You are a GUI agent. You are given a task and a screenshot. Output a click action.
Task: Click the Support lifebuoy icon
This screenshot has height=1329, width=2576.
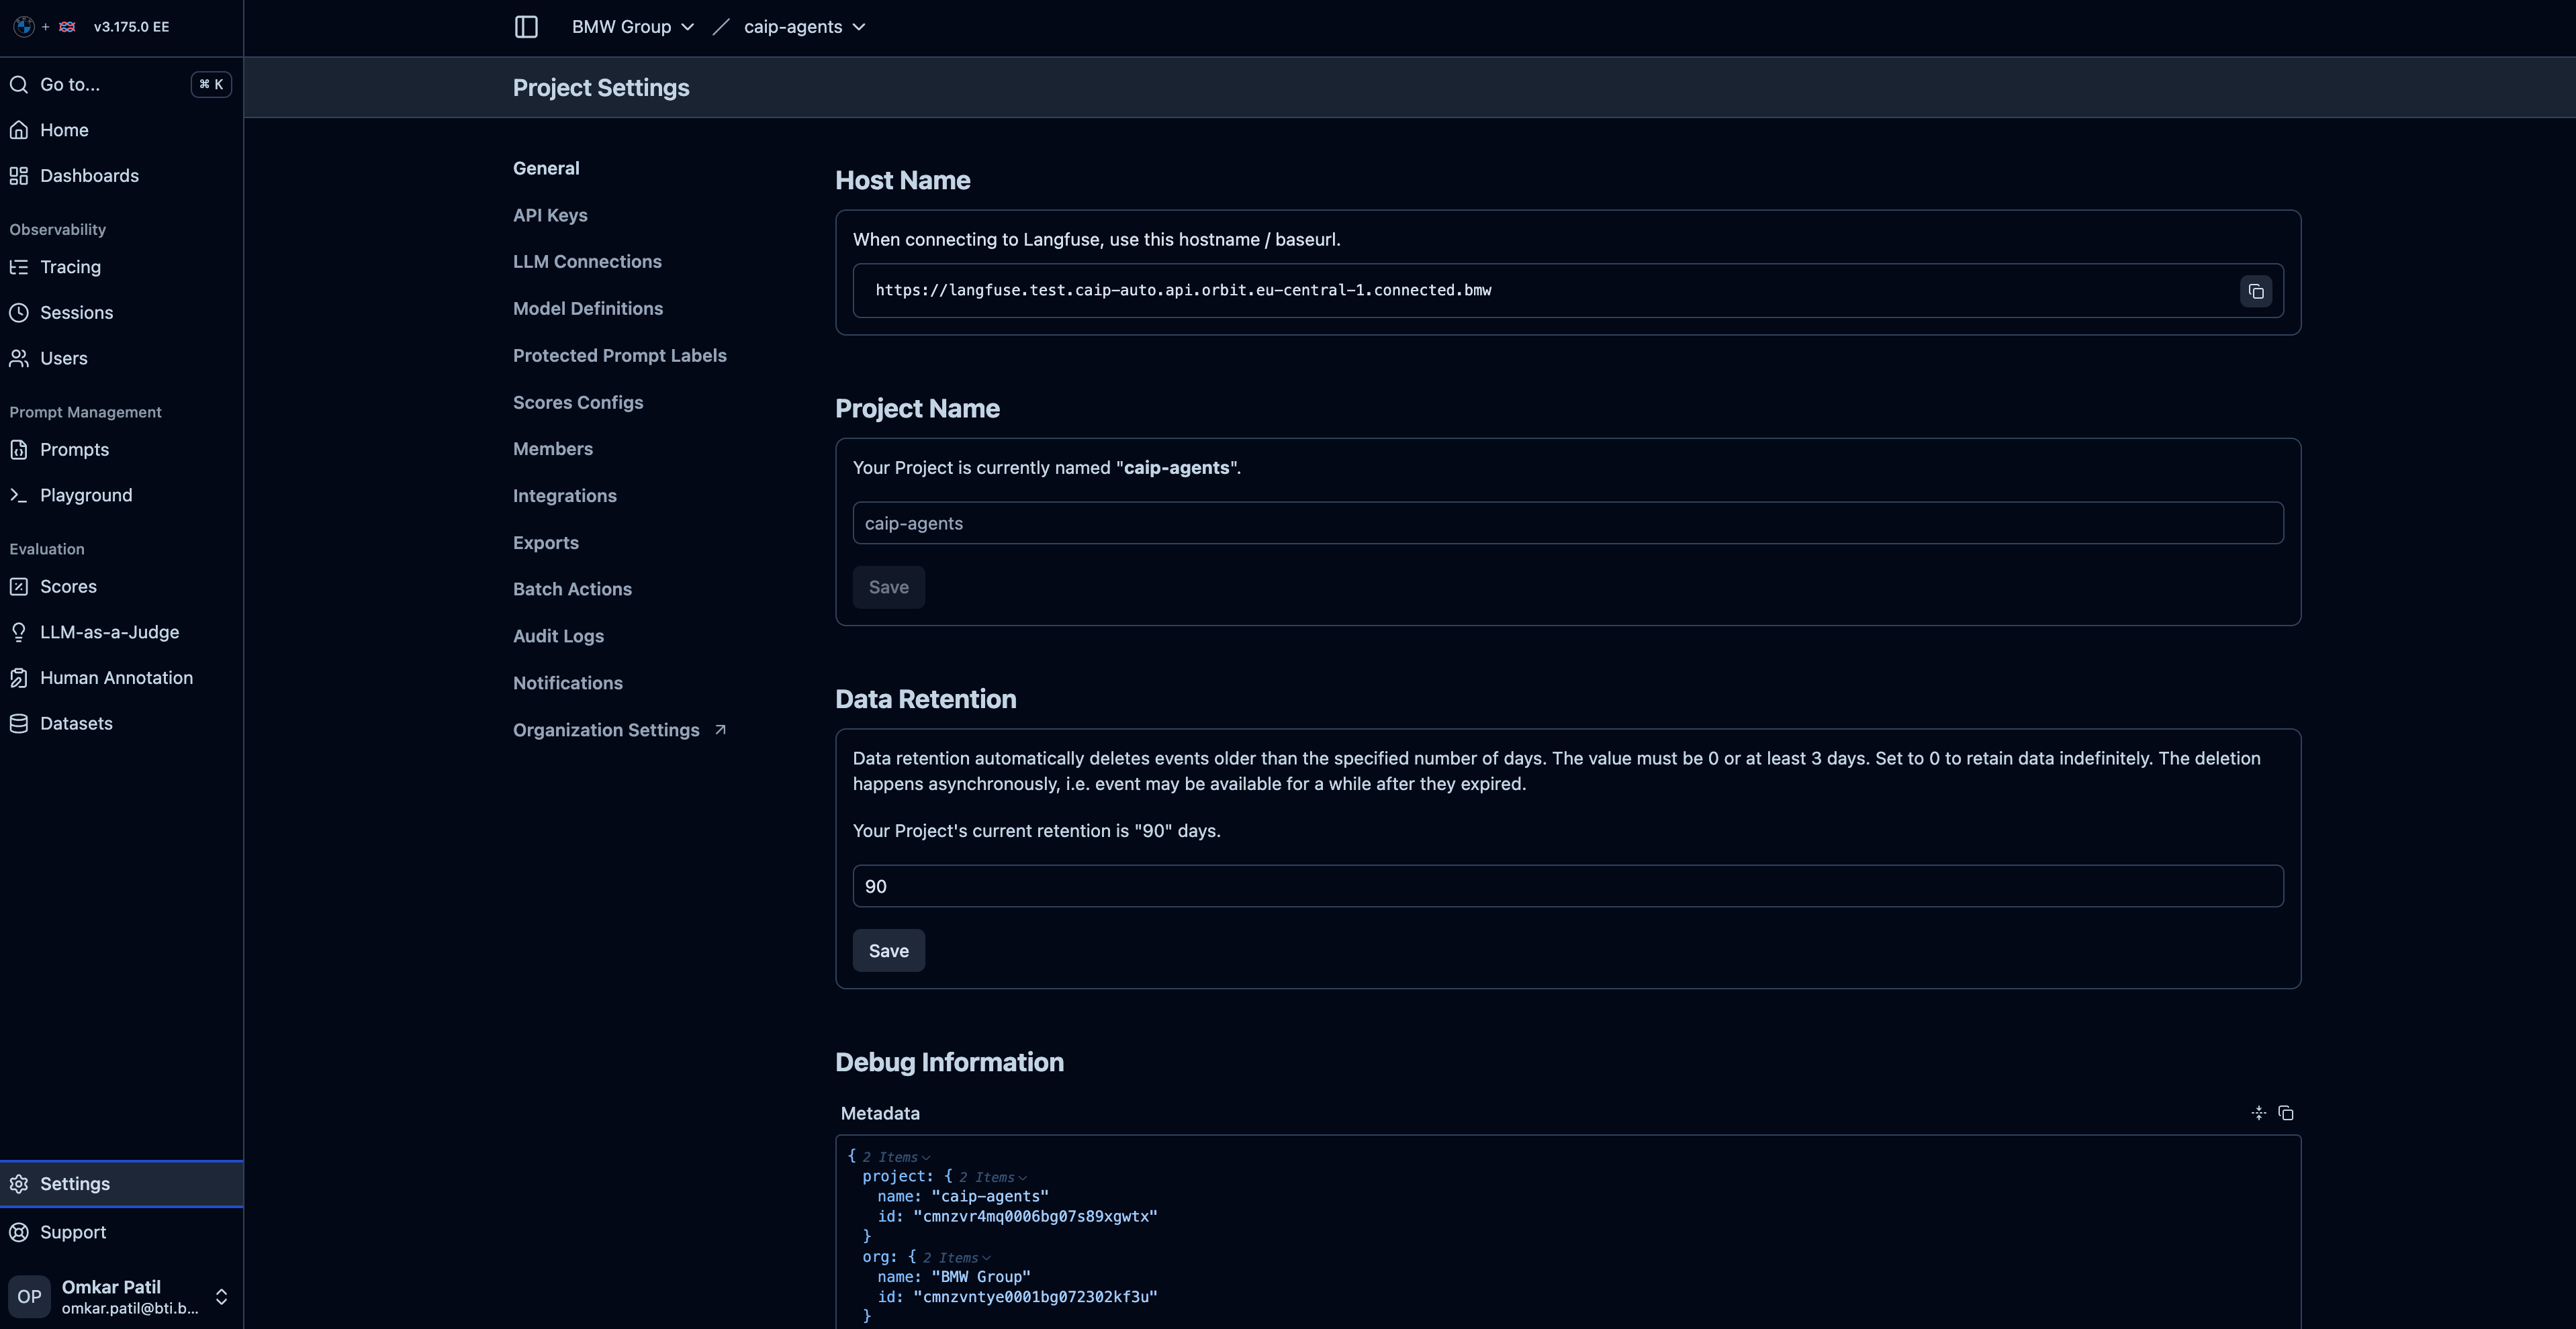coord(19,1232)
